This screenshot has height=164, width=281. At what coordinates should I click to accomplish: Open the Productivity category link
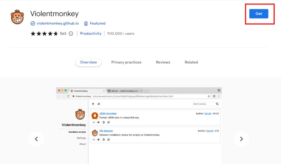click(91, 34)
